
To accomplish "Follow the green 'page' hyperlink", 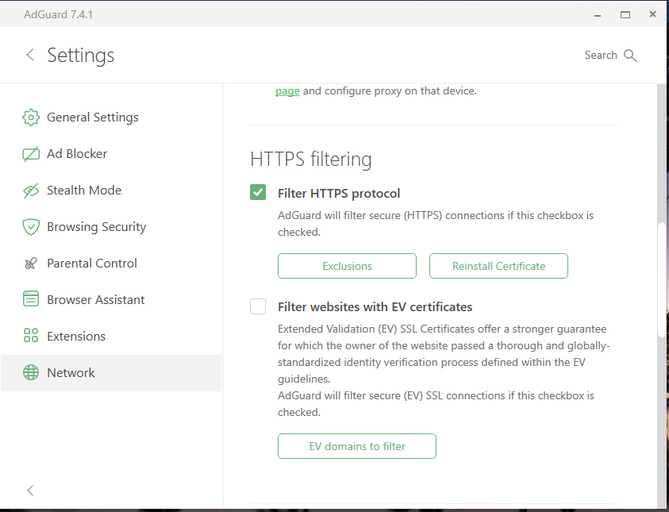I will [287, 90].
